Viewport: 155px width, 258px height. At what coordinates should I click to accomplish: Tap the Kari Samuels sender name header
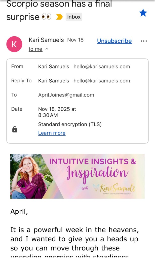pos(46,40)
